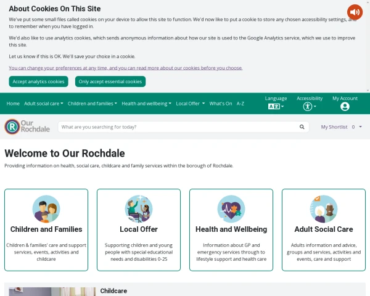370x296 pixels.
Task: Open the Health and Wellbeing card title
Action: (231, 229)
